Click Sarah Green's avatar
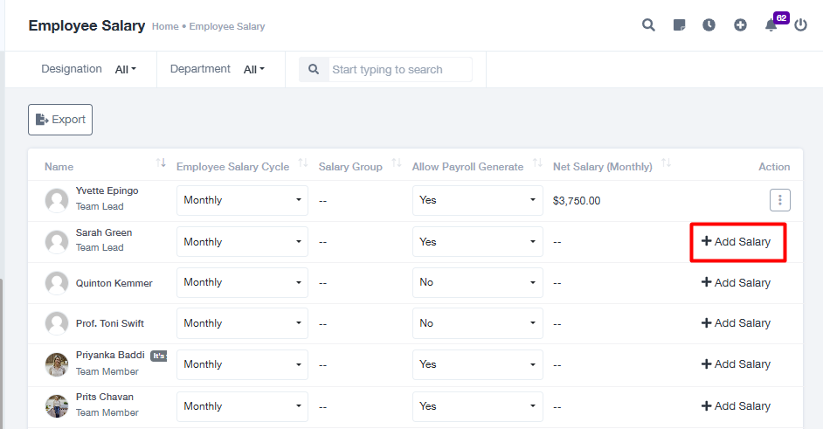The width and height of the screenshot is (823, 429). (x=57, y=241)
